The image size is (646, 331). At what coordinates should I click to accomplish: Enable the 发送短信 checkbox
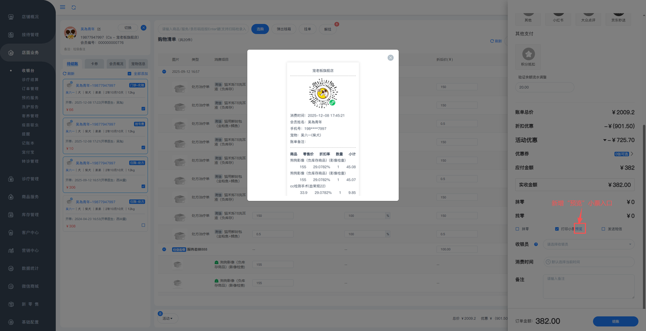pyautogui.click(x=603, y=229)
